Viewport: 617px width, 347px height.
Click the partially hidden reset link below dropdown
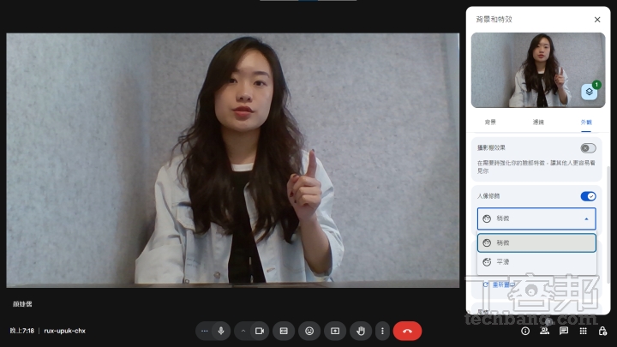tap(499, 284)
